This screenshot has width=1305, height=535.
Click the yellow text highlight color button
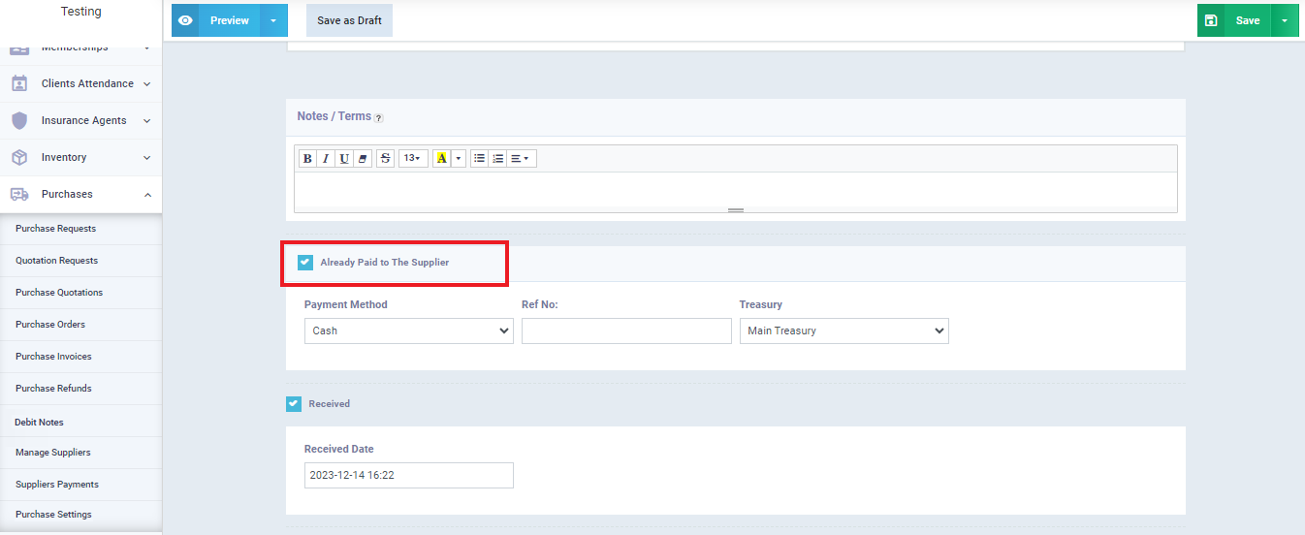pyautogui.click(x=442, y=159)
